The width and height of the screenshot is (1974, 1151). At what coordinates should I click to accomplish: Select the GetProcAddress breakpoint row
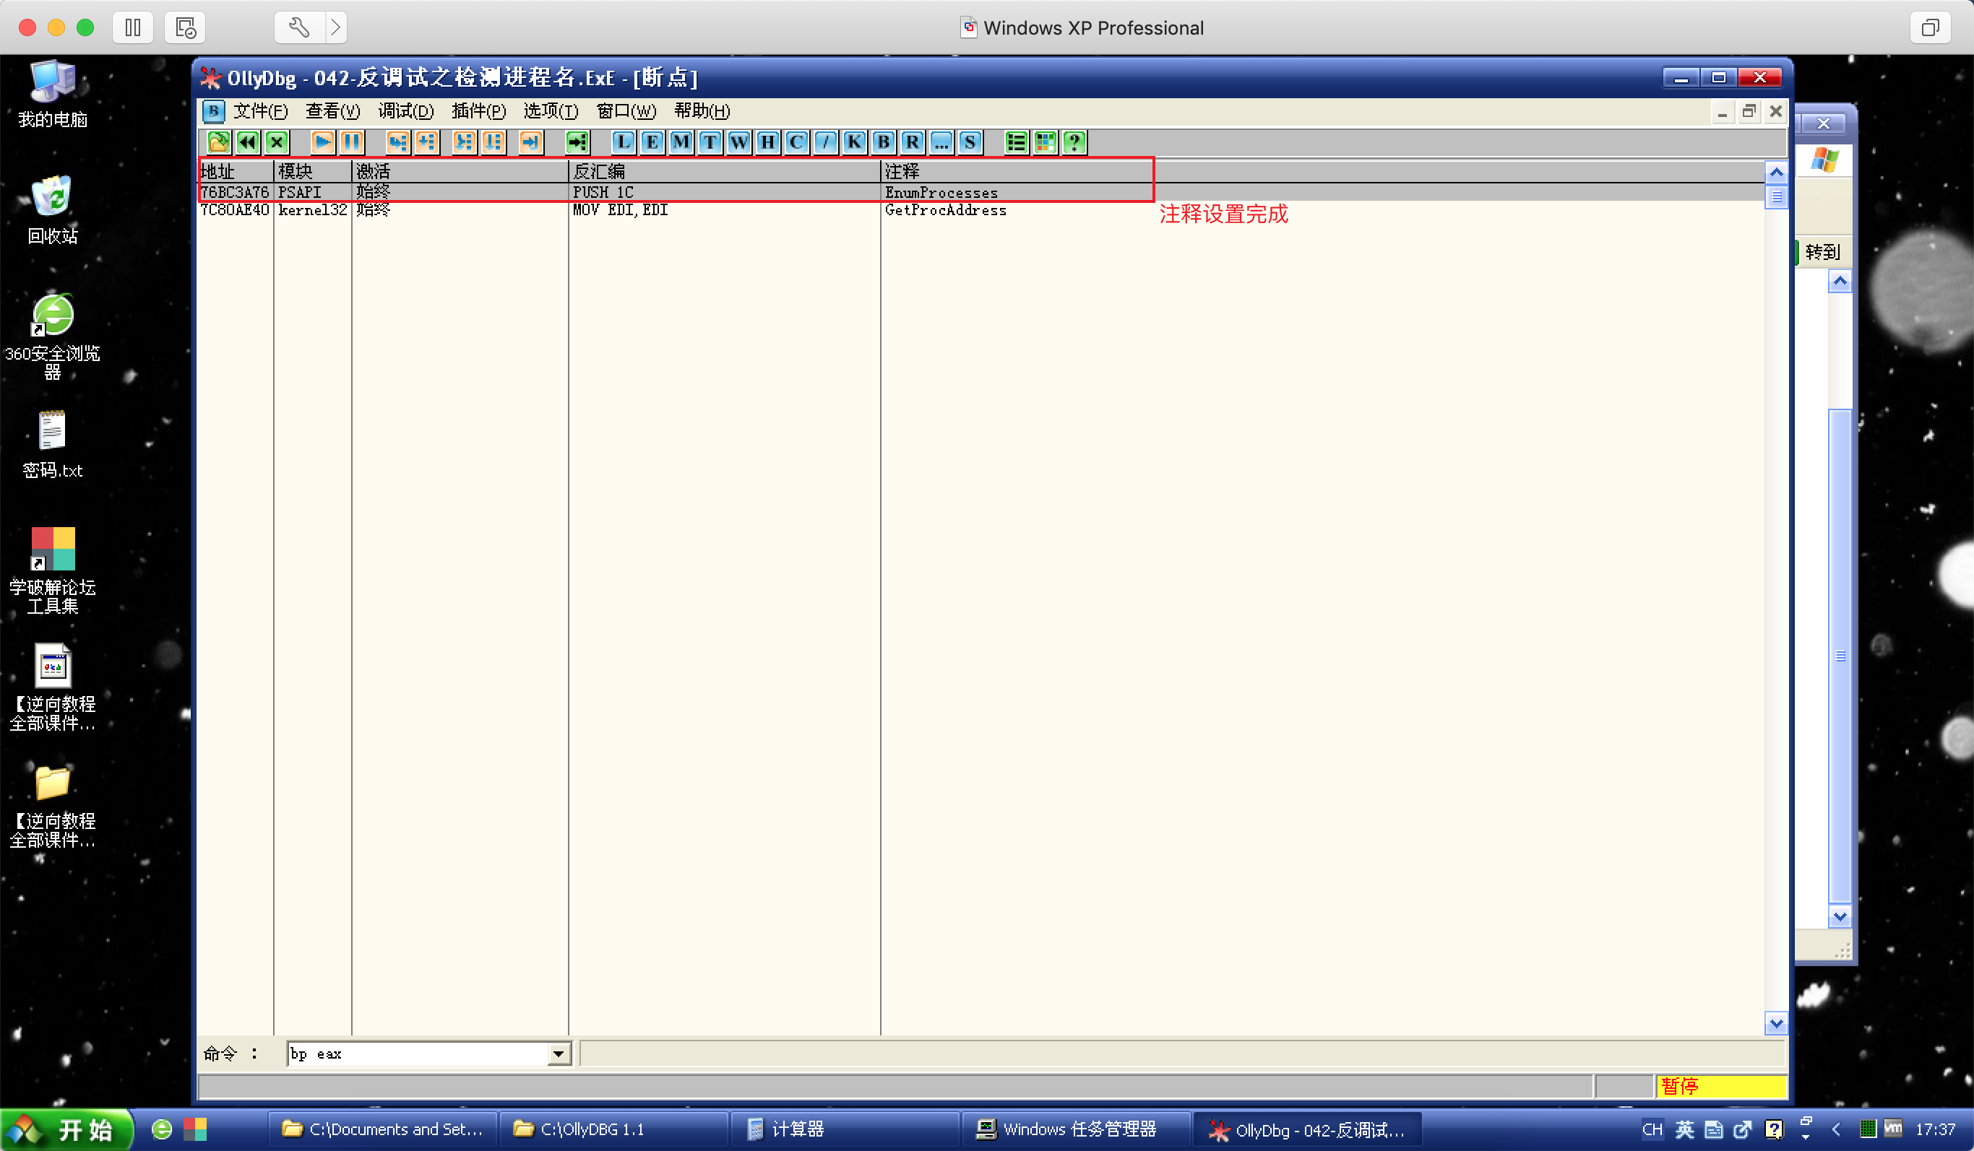pos(944,210)
